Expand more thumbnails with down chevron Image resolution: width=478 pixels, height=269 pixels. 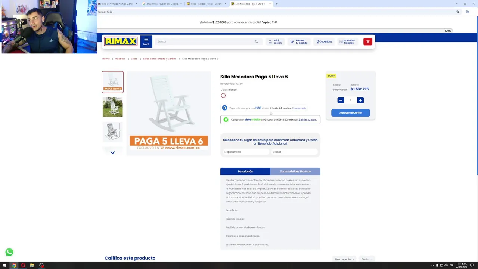(x=112, y=152)
